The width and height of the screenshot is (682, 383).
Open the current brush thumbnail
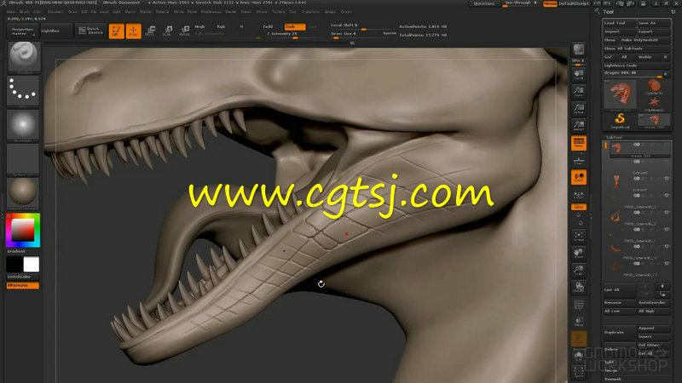click(24, 56)
